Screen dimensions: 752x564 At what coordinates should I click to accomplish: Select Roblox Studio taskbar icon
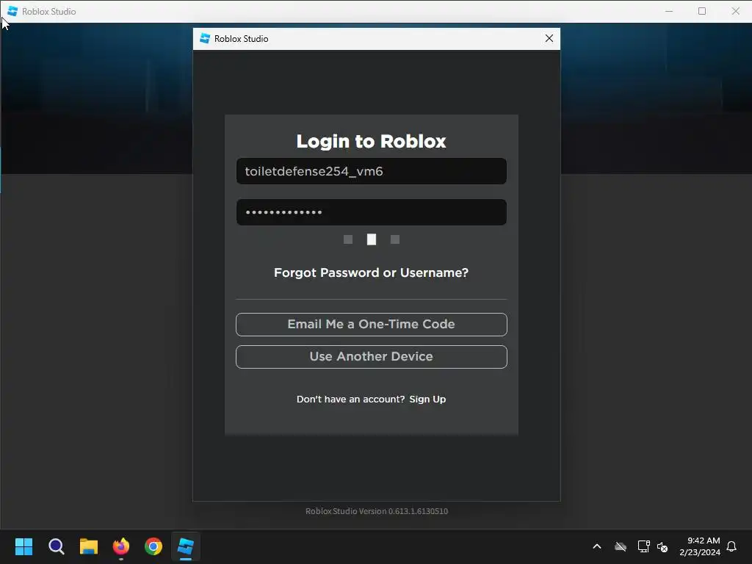tap(186, 546)
